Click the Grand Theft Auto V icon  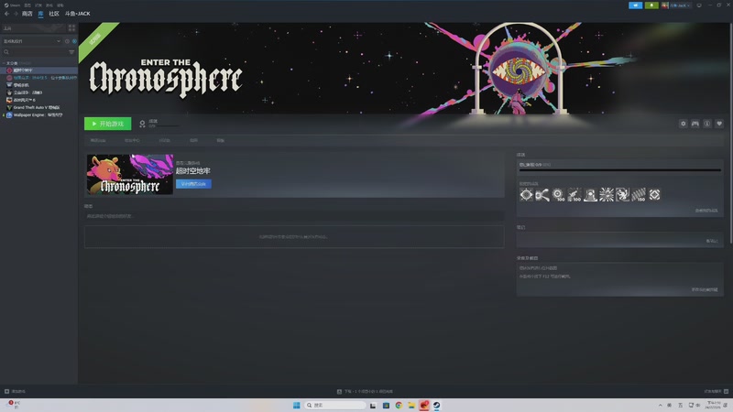click(9, 107)
